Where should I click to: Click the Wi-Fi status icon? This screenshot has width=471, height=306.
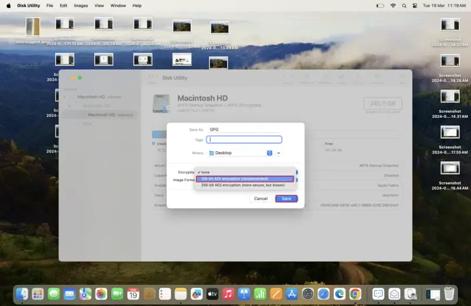tap(393, 6)
